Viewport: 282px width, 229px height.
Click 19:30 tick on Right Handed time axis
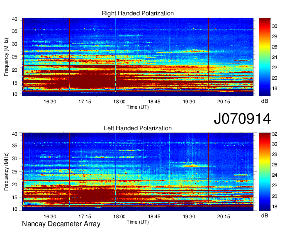(189, 102)
